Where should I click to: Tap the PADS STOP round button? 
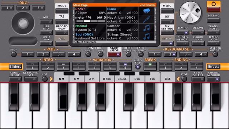[x=14, y=54]
